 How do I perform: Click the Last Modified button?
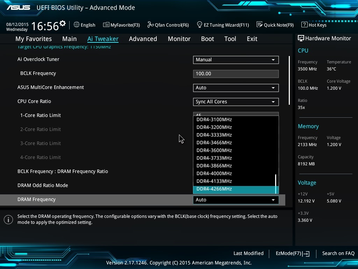(248, 253)
